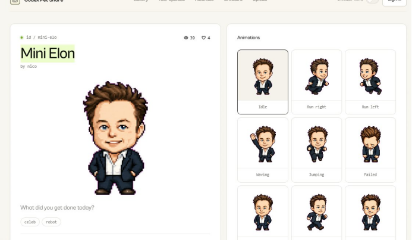The height and width of the screenshot is (240, 412).
Task: Click the large Mini Elon pet preview
Action: click(115, 138)
